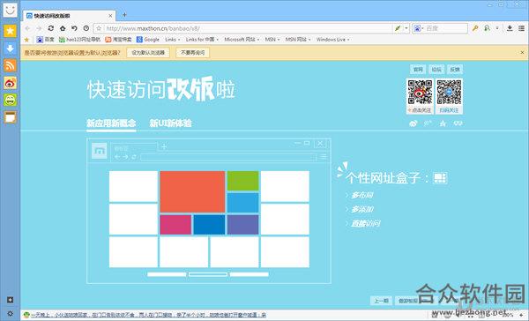This screenshot has height=321, width=529.
Task: Switch to 新UI新体验 tab
Action: [171, 123]
